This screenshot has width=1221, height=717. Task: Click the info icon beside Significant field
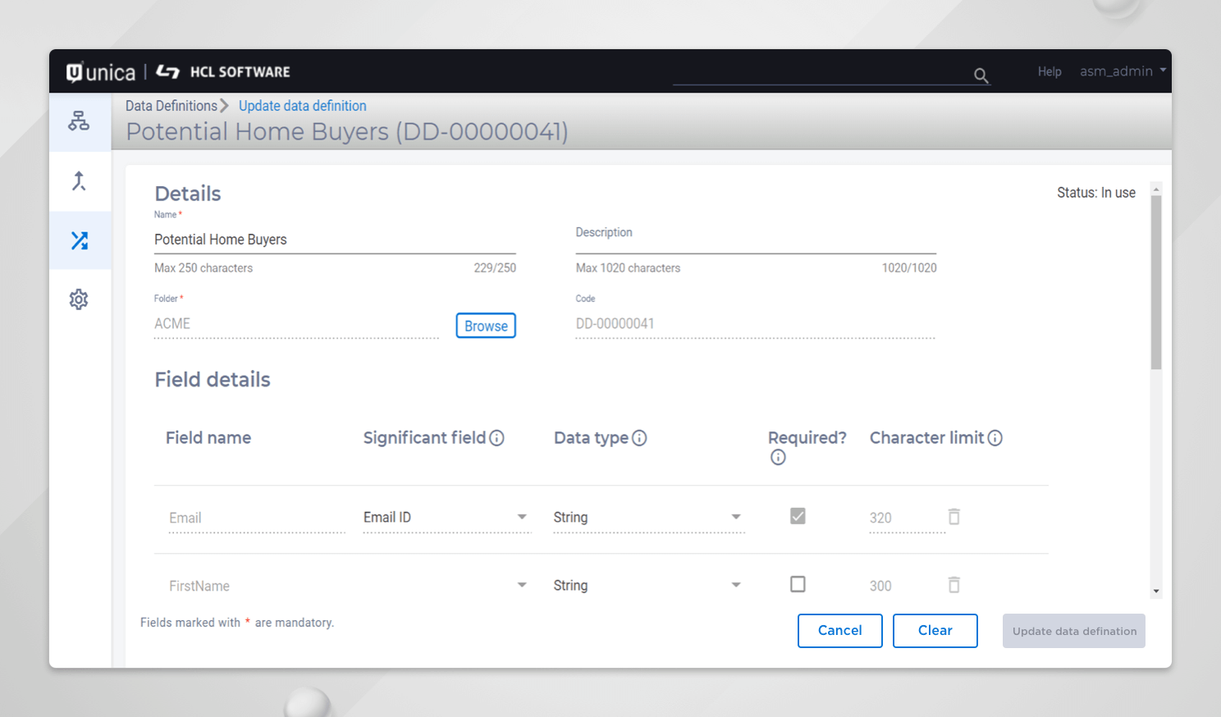496,438
